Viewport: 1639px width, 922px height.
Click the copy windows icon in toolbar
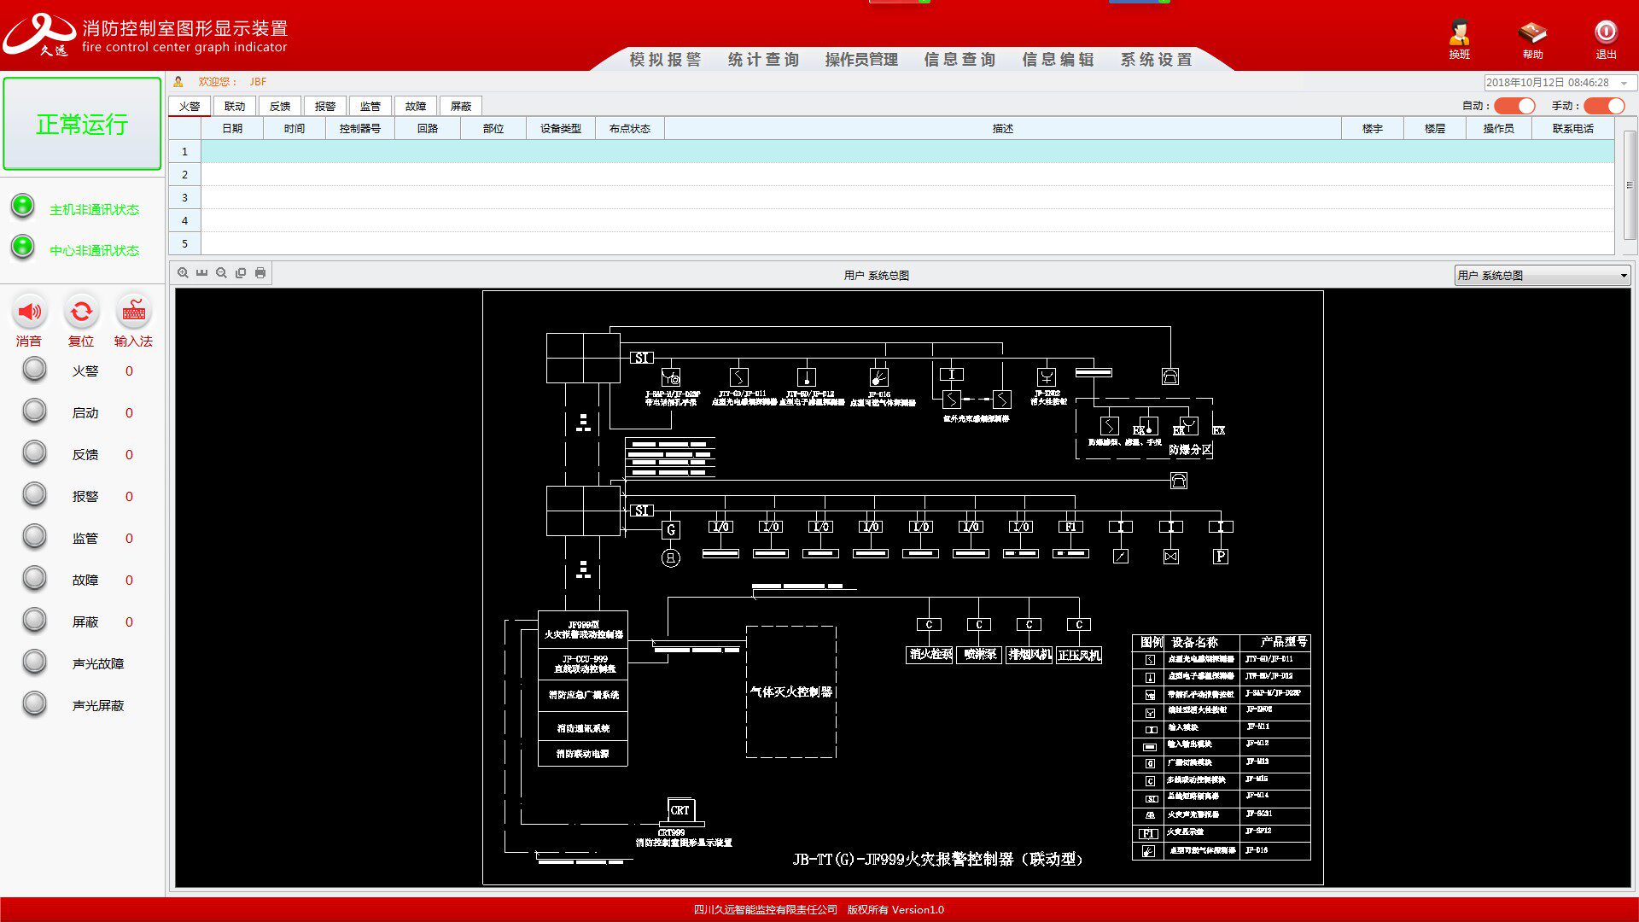coord(241,273)
